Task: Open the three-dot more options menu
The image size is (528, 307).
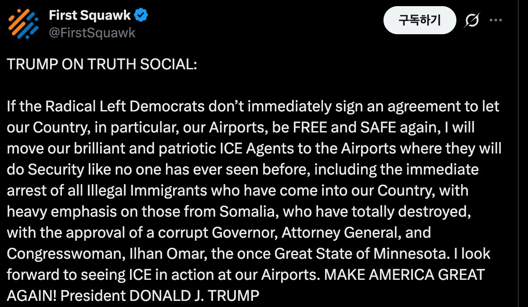Action: click(495, 20)
